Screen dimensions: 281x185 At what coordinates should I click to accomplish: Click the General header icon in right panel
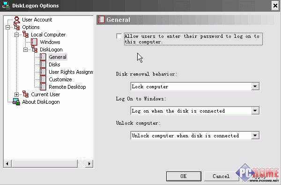click(x=101, y=20)
